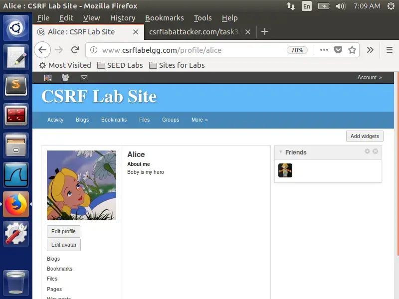
Task: Open the Groups navigation link
Action: (171, 120)
